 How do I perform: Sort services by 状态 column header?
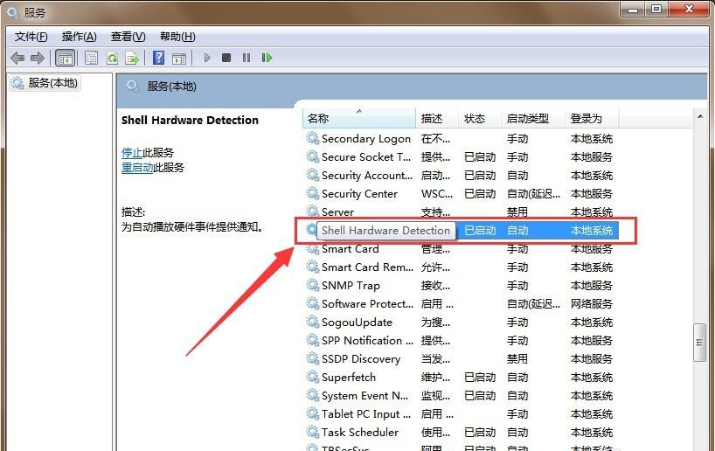point(475,118)
